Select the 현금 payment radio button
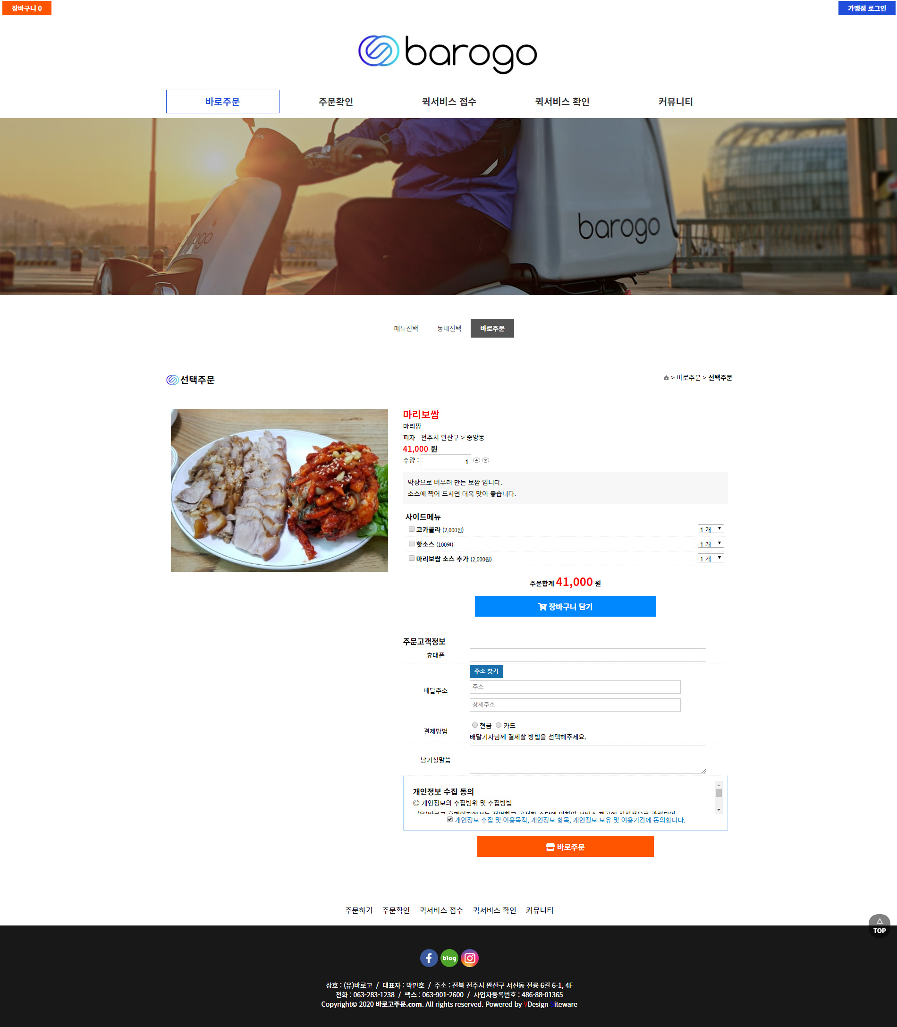The width and height of the screenshot is (897, 1027). 474,724
